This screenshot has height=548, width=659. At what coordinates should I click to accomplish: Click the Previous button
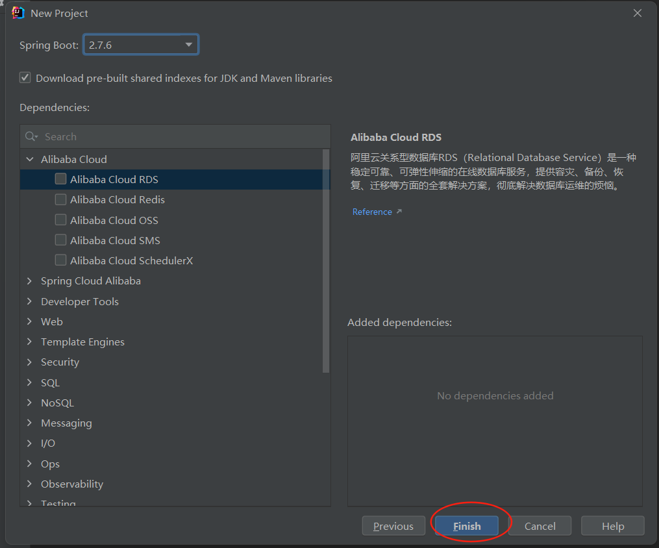(x=393, y=526)
